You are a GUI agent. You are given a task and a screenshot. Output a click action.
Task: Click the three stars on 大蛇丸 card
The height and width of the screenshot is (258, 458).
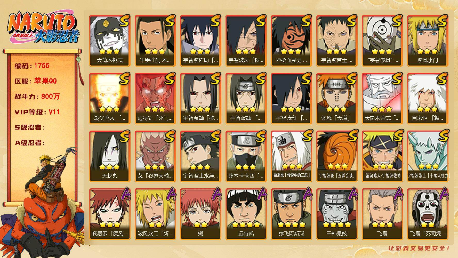click(110, 166)
